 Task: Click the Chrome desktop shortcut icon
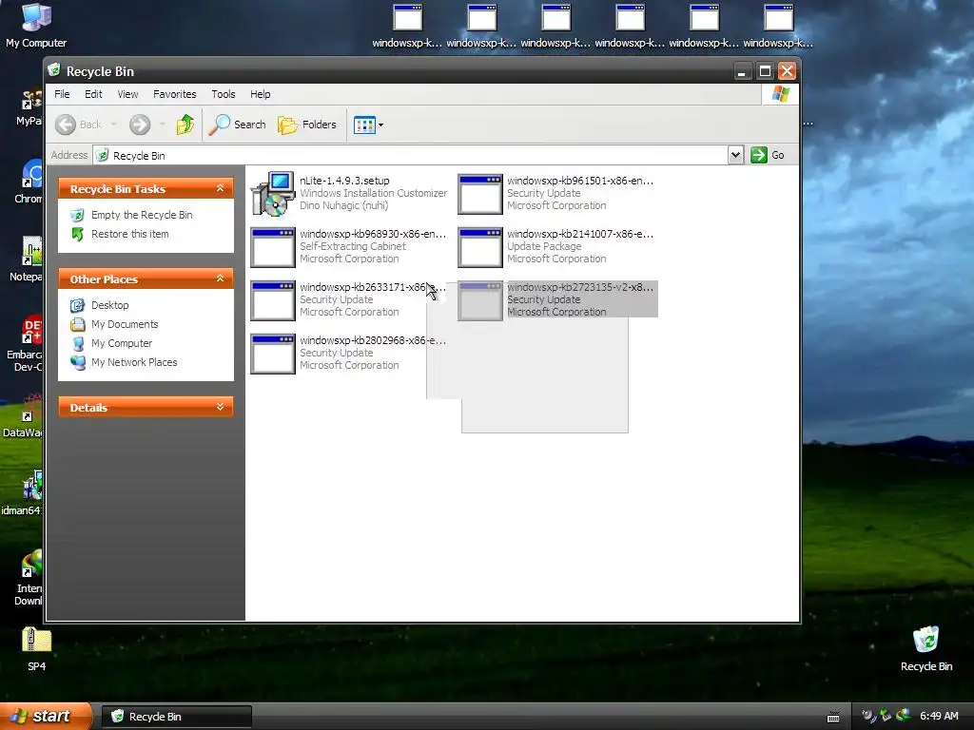[x=31, y=173]
